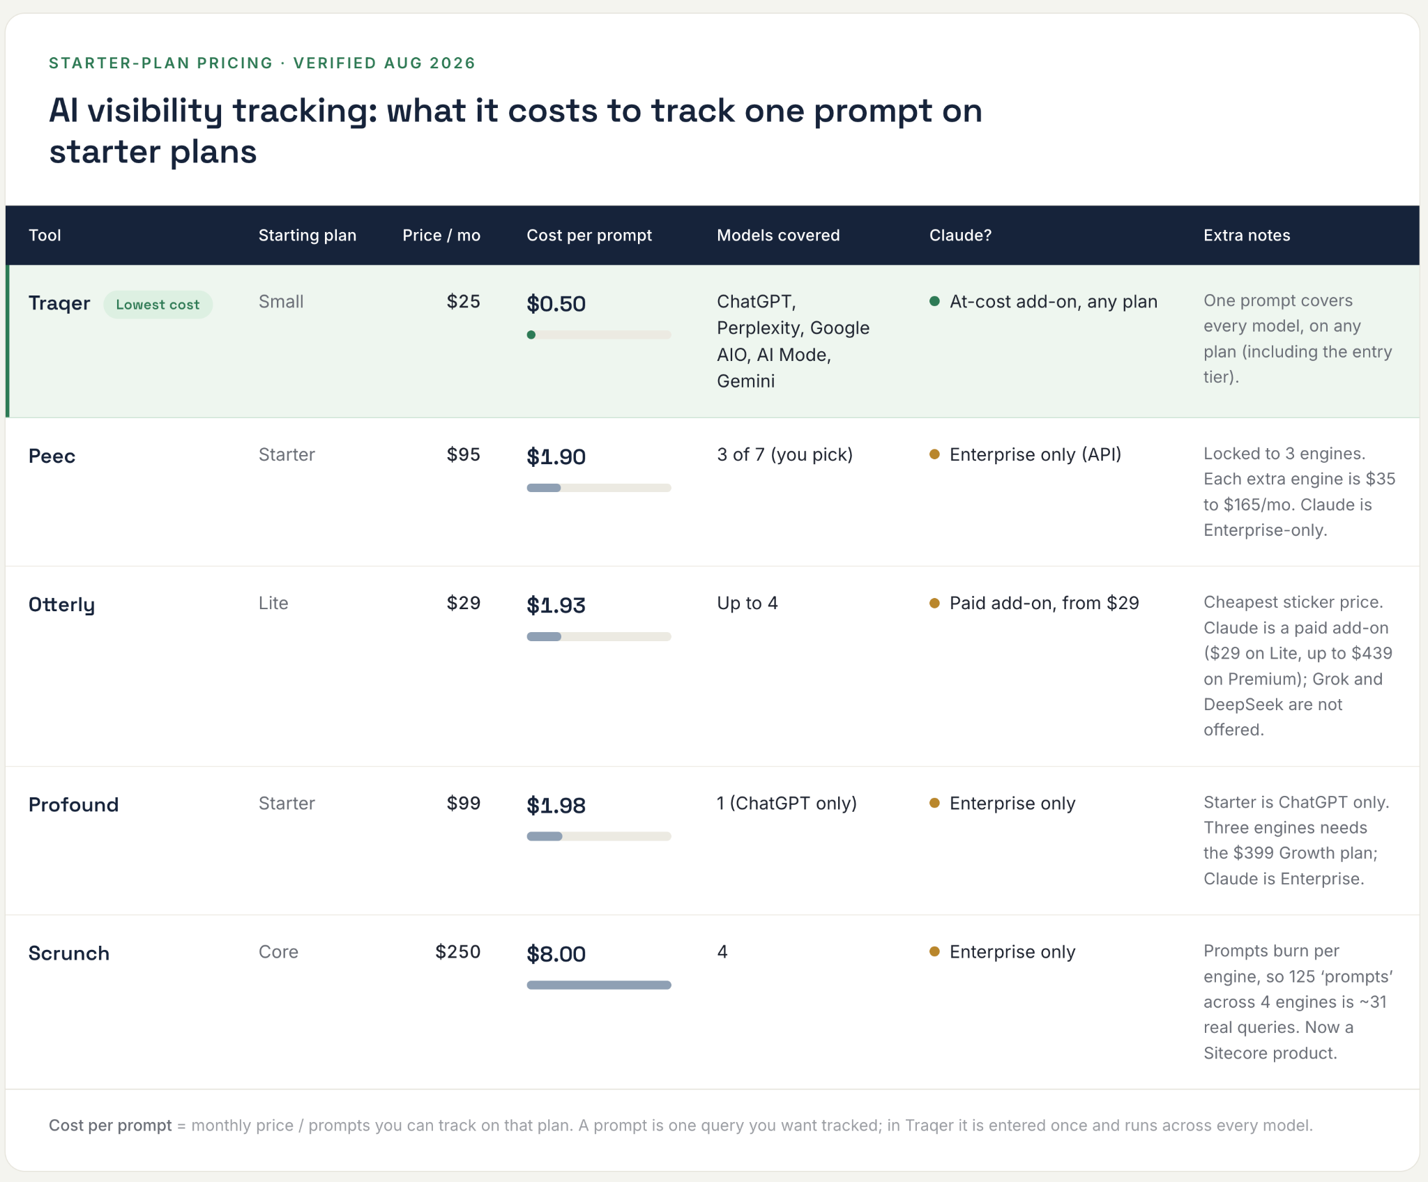
Task: Click the Models covered header
Action: [778, 235]
